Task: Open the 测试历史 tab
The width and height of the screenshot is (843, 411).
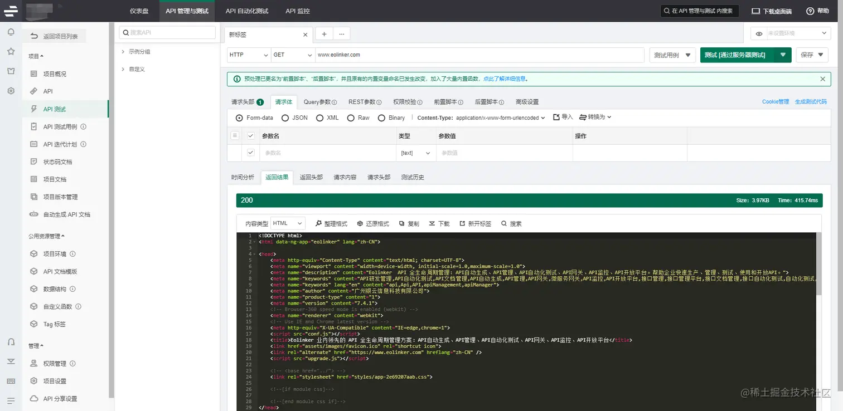Action: [413, 177]
